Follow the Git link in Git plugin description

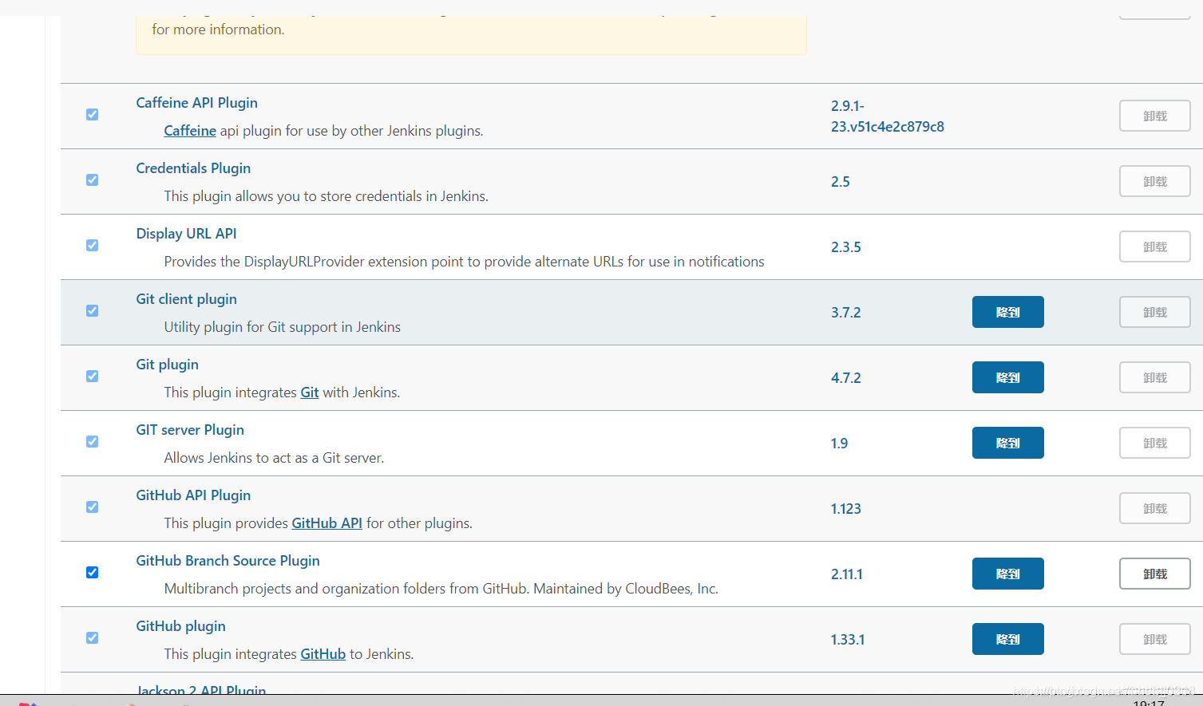point(310,392)
